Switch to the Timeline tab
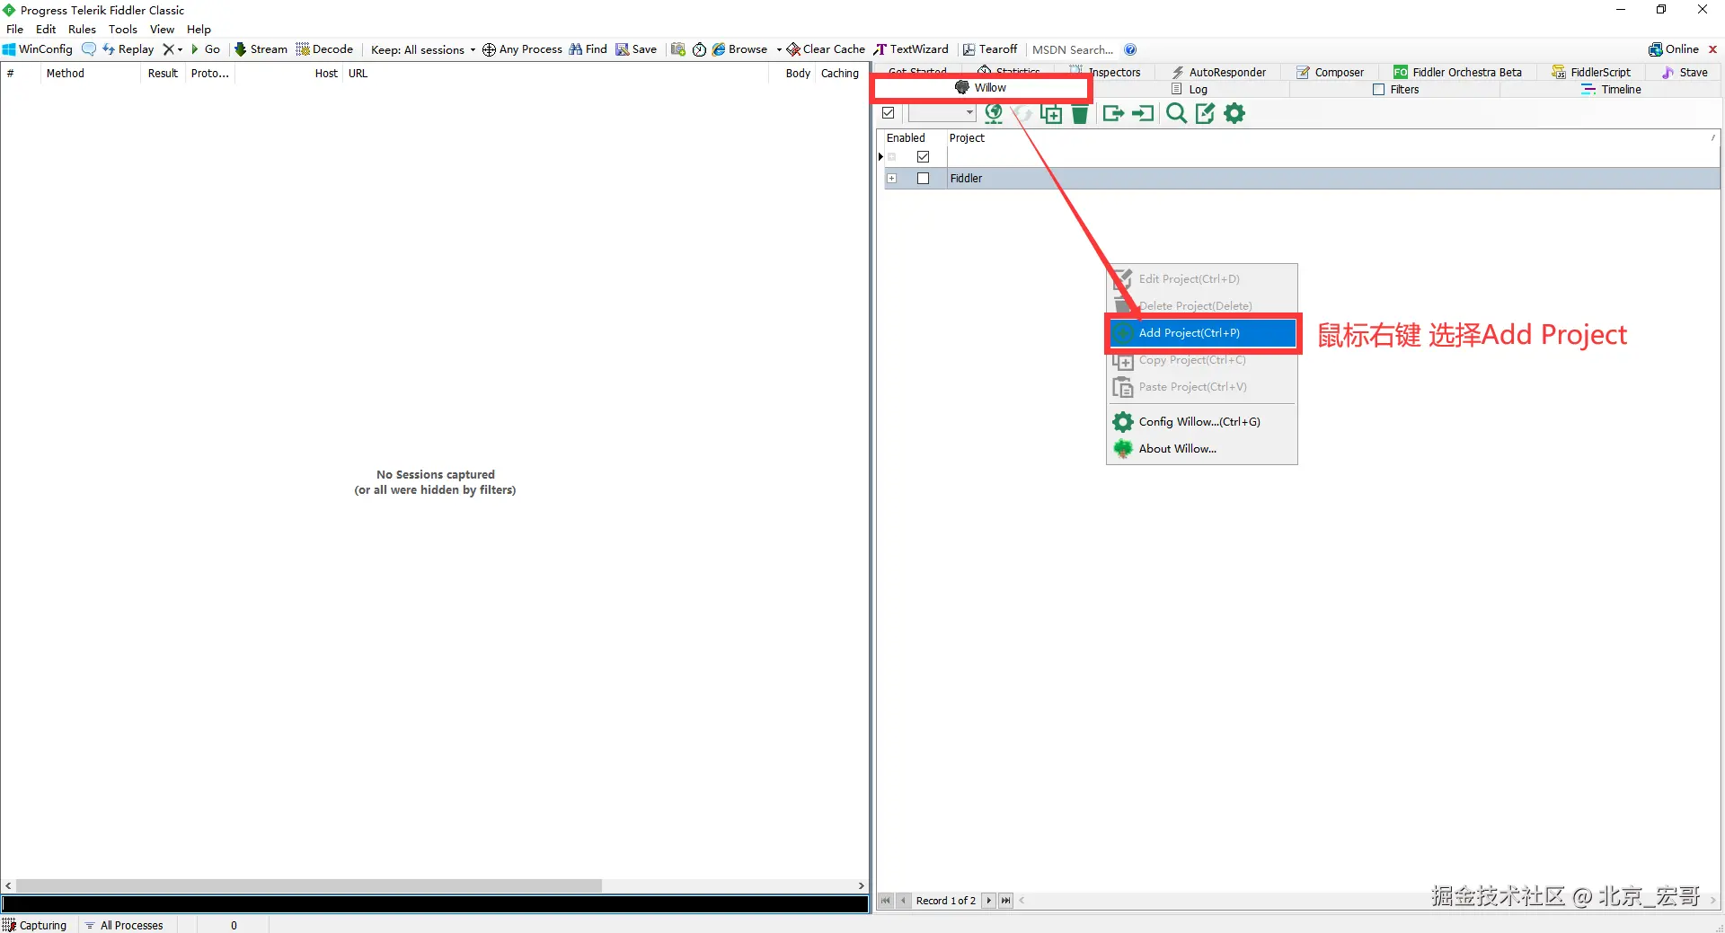Screen dimensions: 1725x933 1611,90
